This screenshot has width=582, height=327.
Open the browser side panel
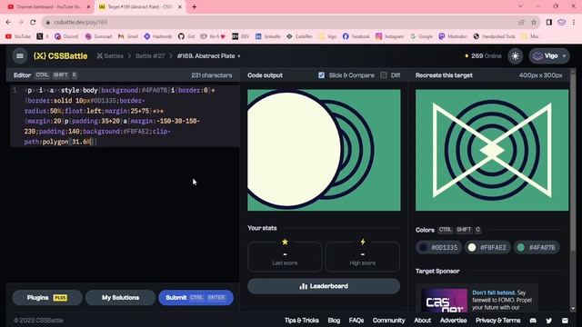click(549, 22)
